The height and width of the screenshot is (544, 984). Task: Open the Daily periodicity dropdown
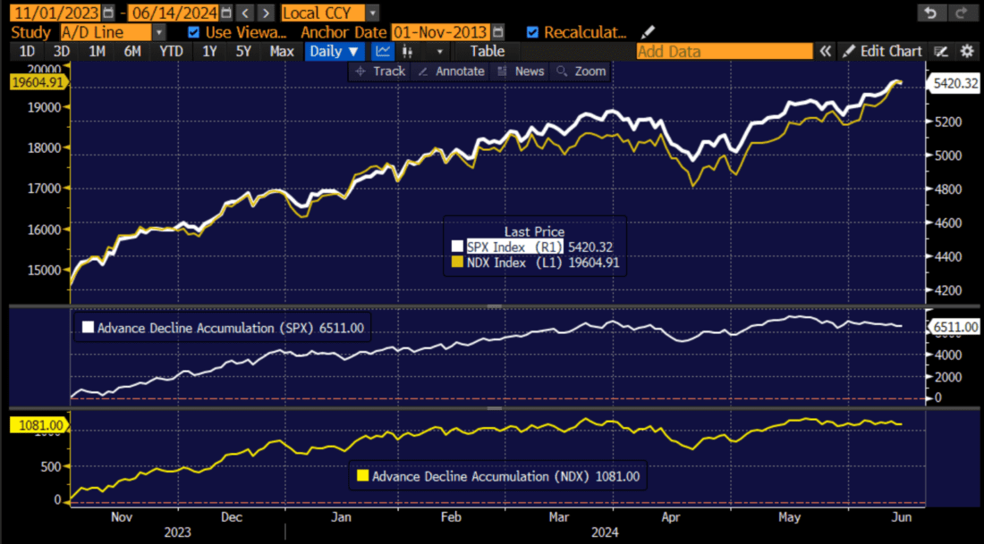[335, 51]
